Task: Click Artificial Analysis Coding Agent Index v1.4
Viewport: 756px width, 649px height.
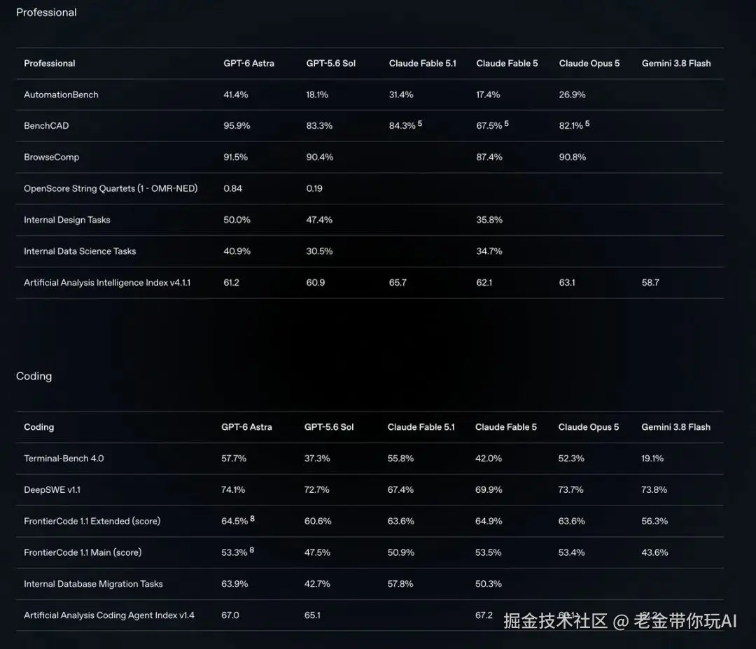Action: tap(109, 615)
